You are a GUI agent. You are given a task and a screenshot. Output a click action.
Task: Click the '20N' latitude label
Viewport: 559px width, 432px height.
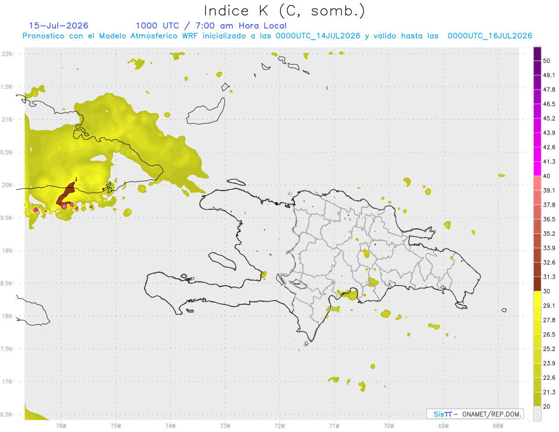pyautogui.click(x=7, y=185)
